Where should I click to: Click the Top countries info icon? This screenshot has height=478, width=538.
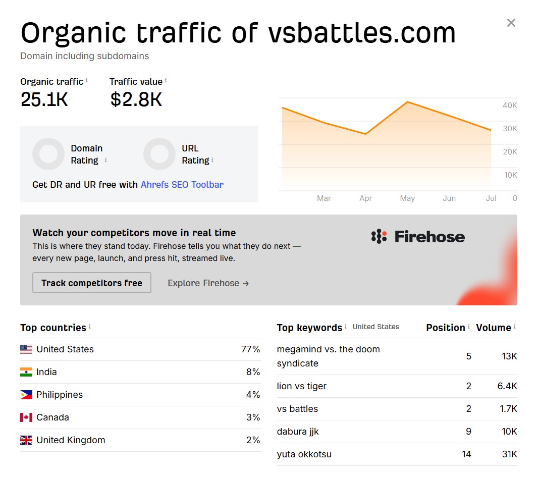click(89, 327)
